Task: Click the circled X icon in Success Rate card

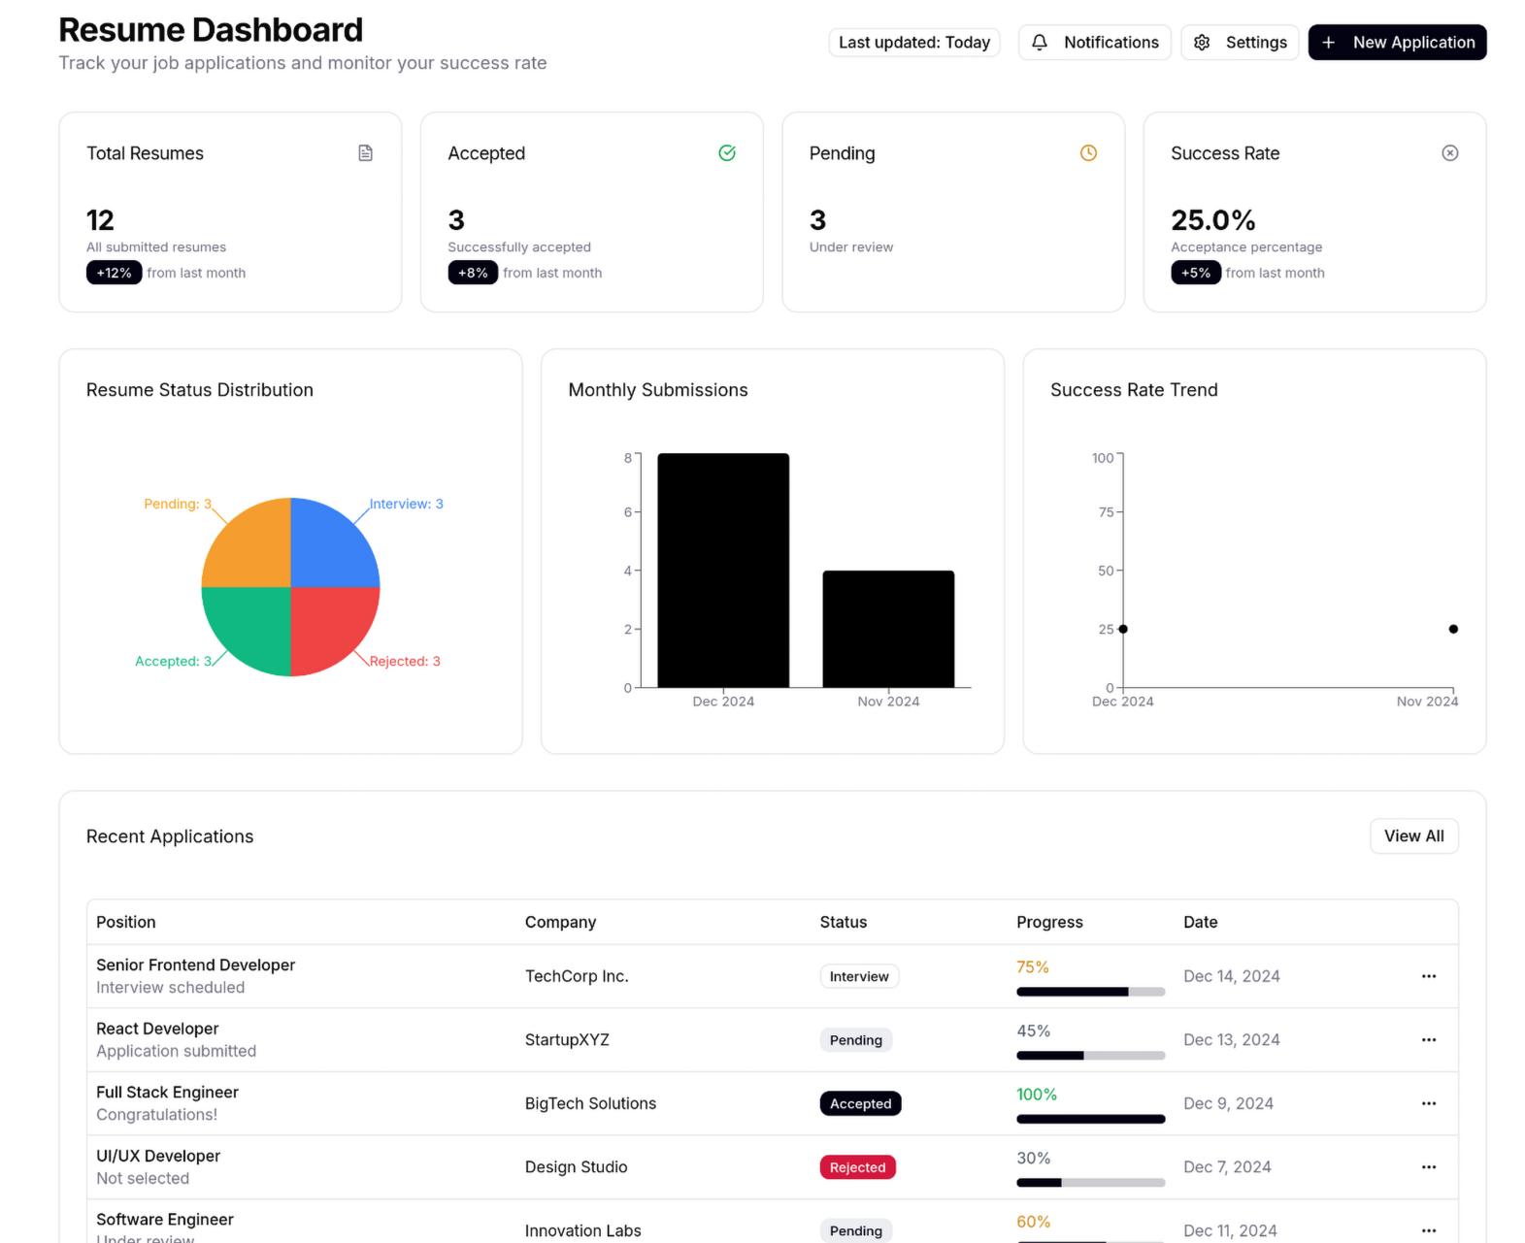Action: [x=1449, y=153]
